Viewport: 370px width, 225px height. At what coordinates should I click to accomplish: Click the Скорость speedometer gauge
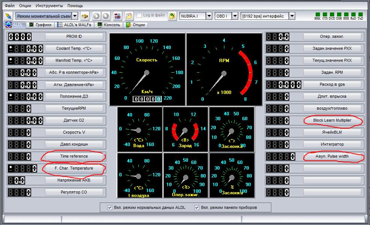[x=147, y=69]
